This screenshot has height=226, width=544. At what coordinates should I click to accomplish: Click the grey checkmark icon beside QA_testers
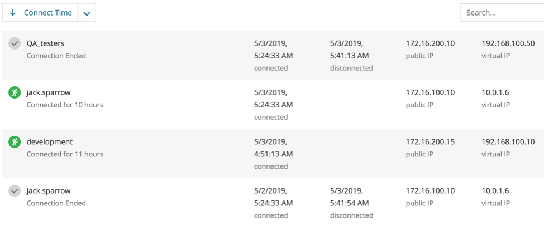pos(15,43)
